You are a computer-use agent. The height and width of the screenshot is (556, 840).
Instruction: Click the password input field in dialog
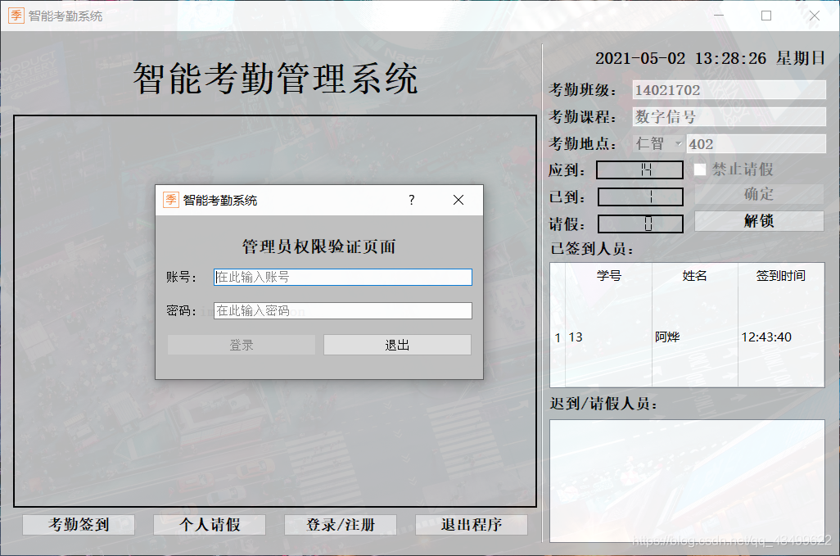343,310
